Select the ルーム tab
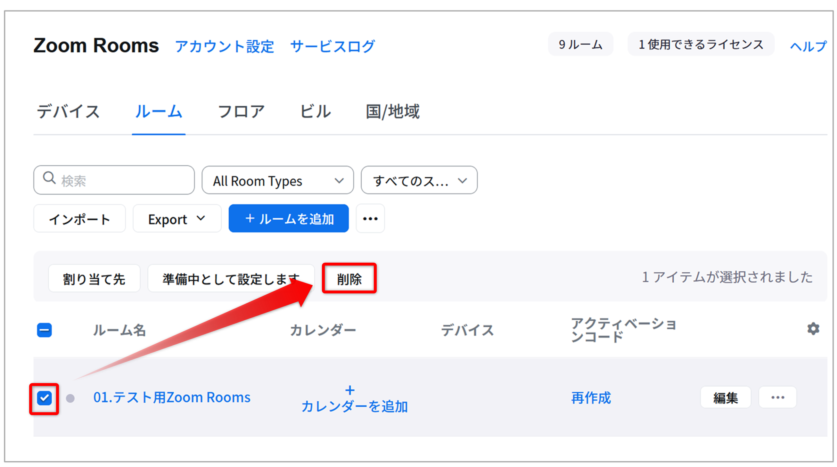 click(159, 111)
